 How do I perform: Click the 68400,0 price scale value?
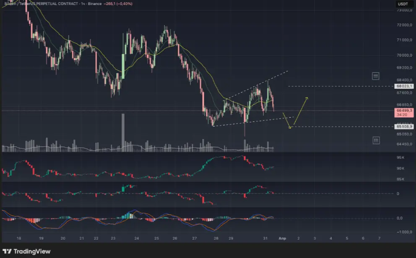point(404,80)
